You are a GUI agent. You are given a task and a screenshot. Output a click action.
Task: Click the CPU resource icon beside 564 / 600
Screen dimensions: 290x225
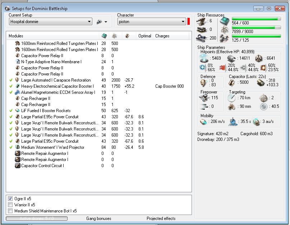(x=225, y=21)
